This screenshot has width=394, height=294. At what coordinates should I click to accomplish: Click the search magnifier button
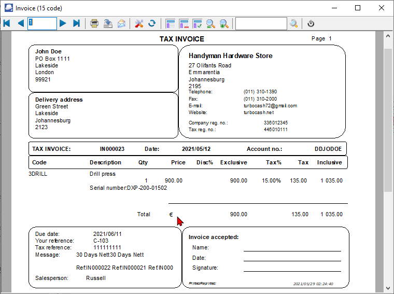pyautogui.click(x=294, y=23)
